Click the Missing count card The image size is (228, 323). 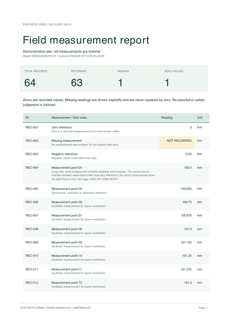tap(137, 79)
